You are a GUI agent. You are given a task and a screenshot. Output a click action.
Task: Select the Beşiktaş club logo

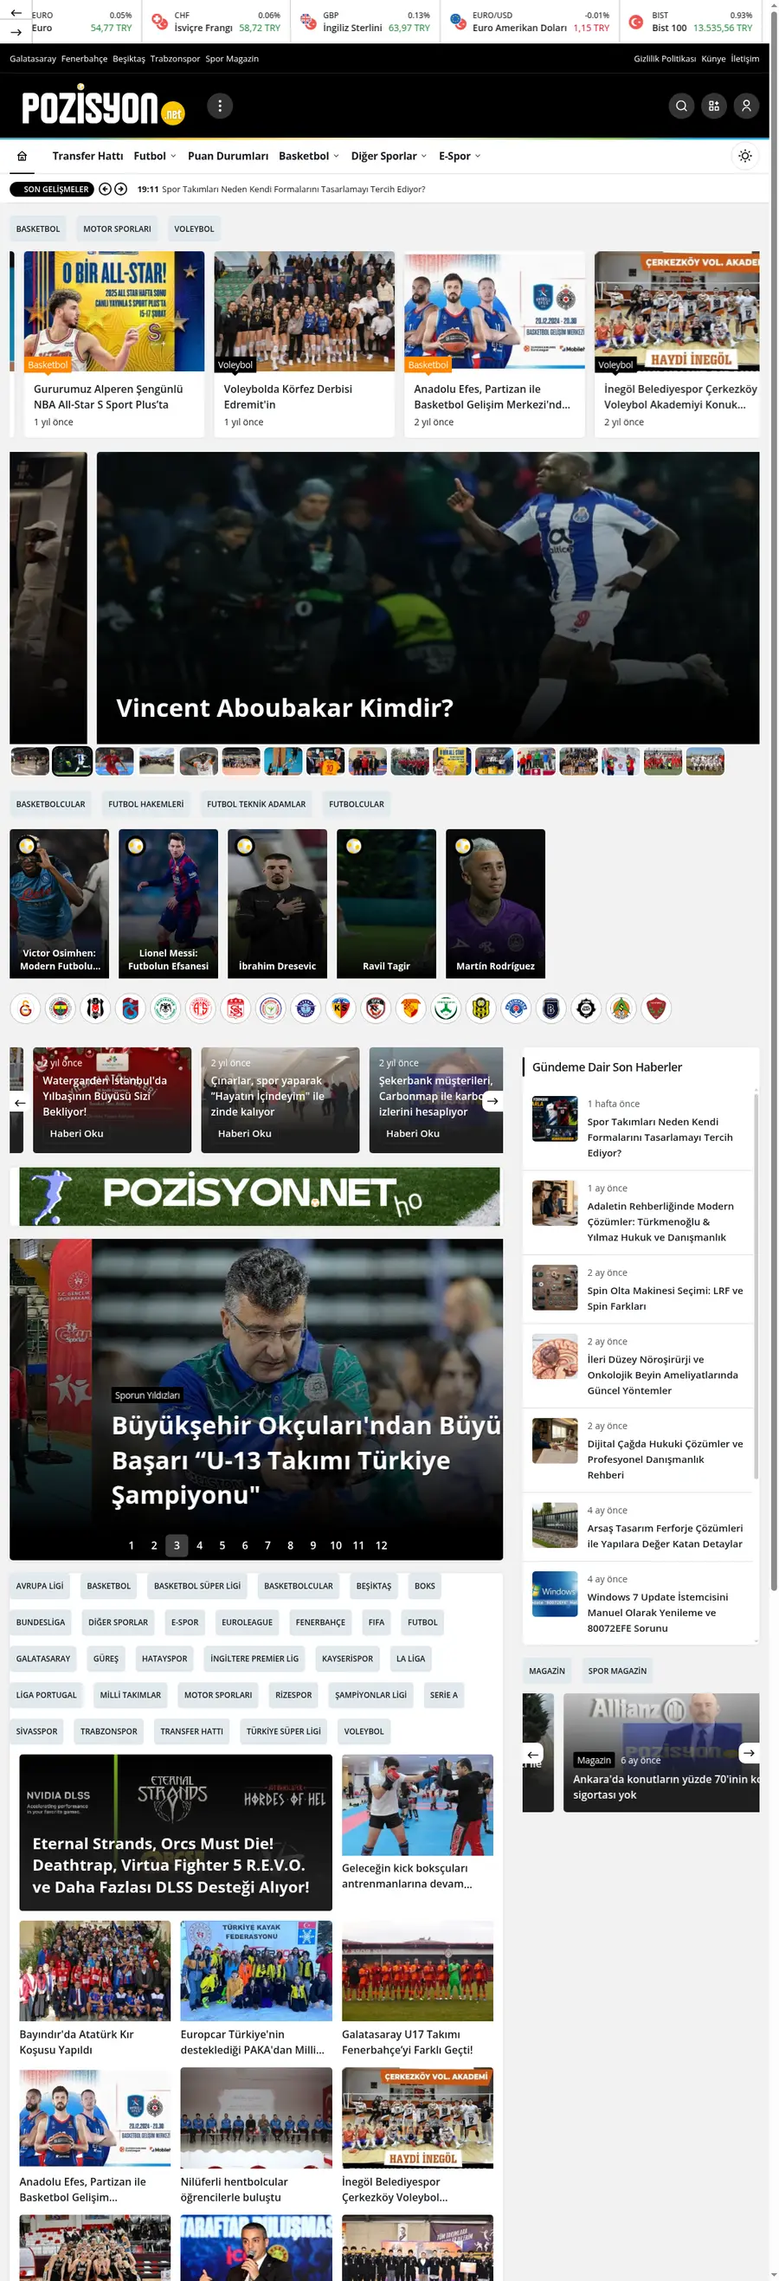[95, 1008]
